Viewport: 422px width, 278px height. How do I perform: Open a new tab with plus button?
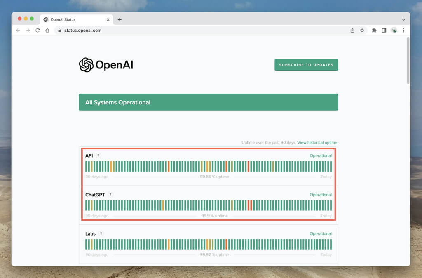tap(120, 19)
